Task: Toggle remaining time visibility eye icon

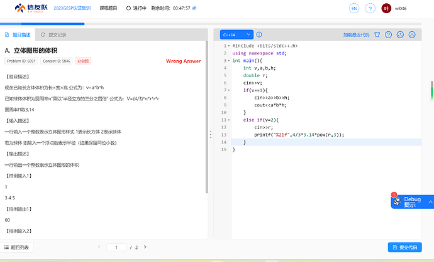Action: (194, 8)
